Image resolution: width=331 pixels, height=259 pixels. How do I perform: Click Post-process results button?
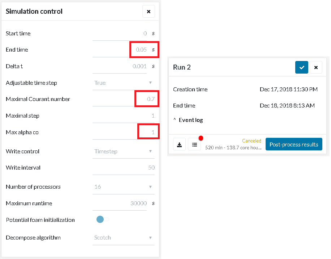(294, 144)
